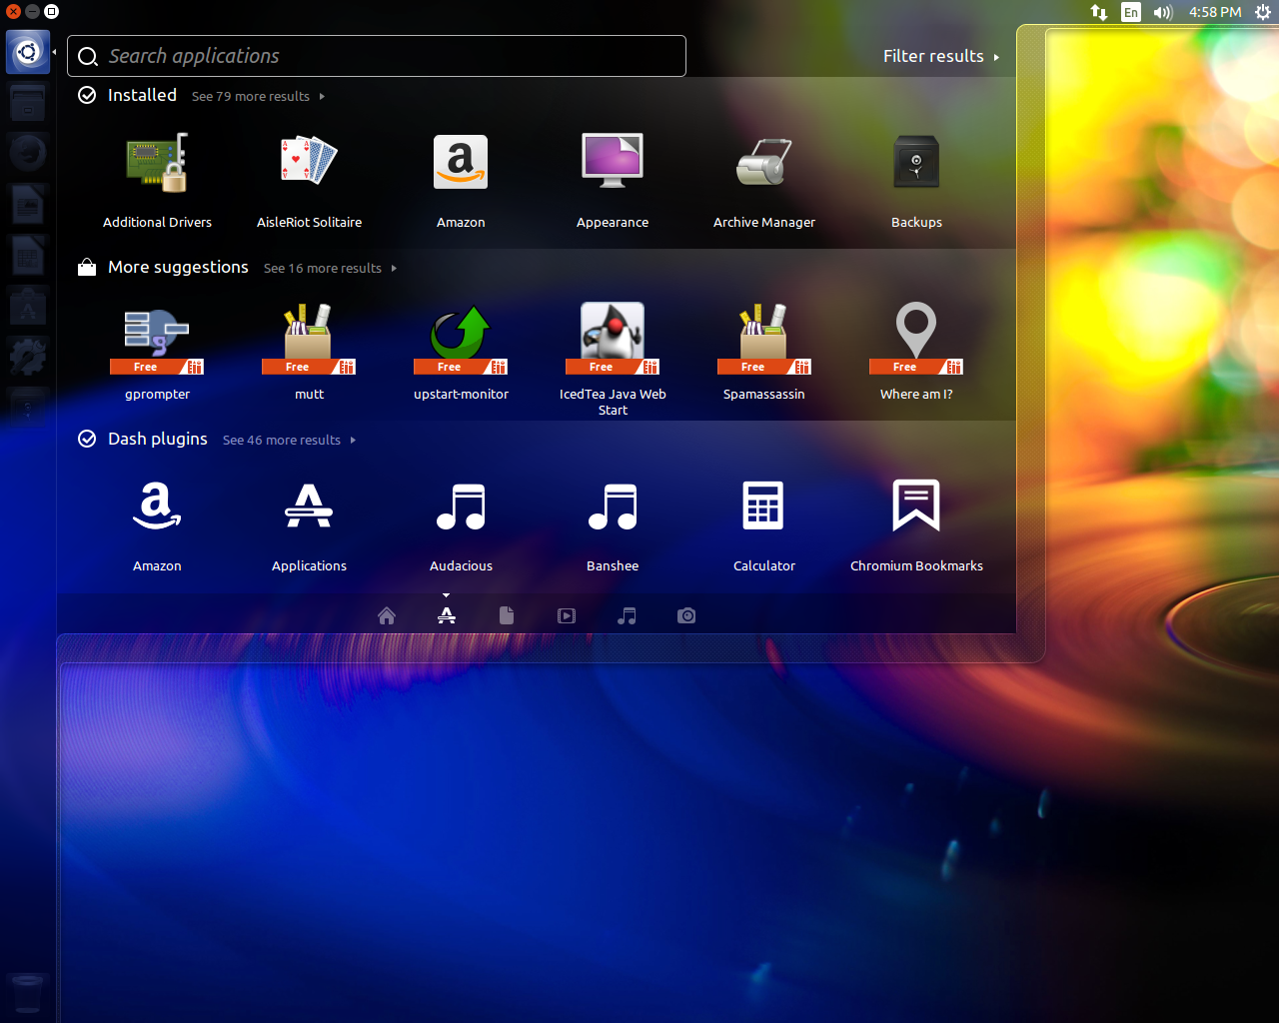Open the system session gear menu
The height and width of the screenshot is (1023, 1279).
pyautogui.click(x=1263, y=12)
